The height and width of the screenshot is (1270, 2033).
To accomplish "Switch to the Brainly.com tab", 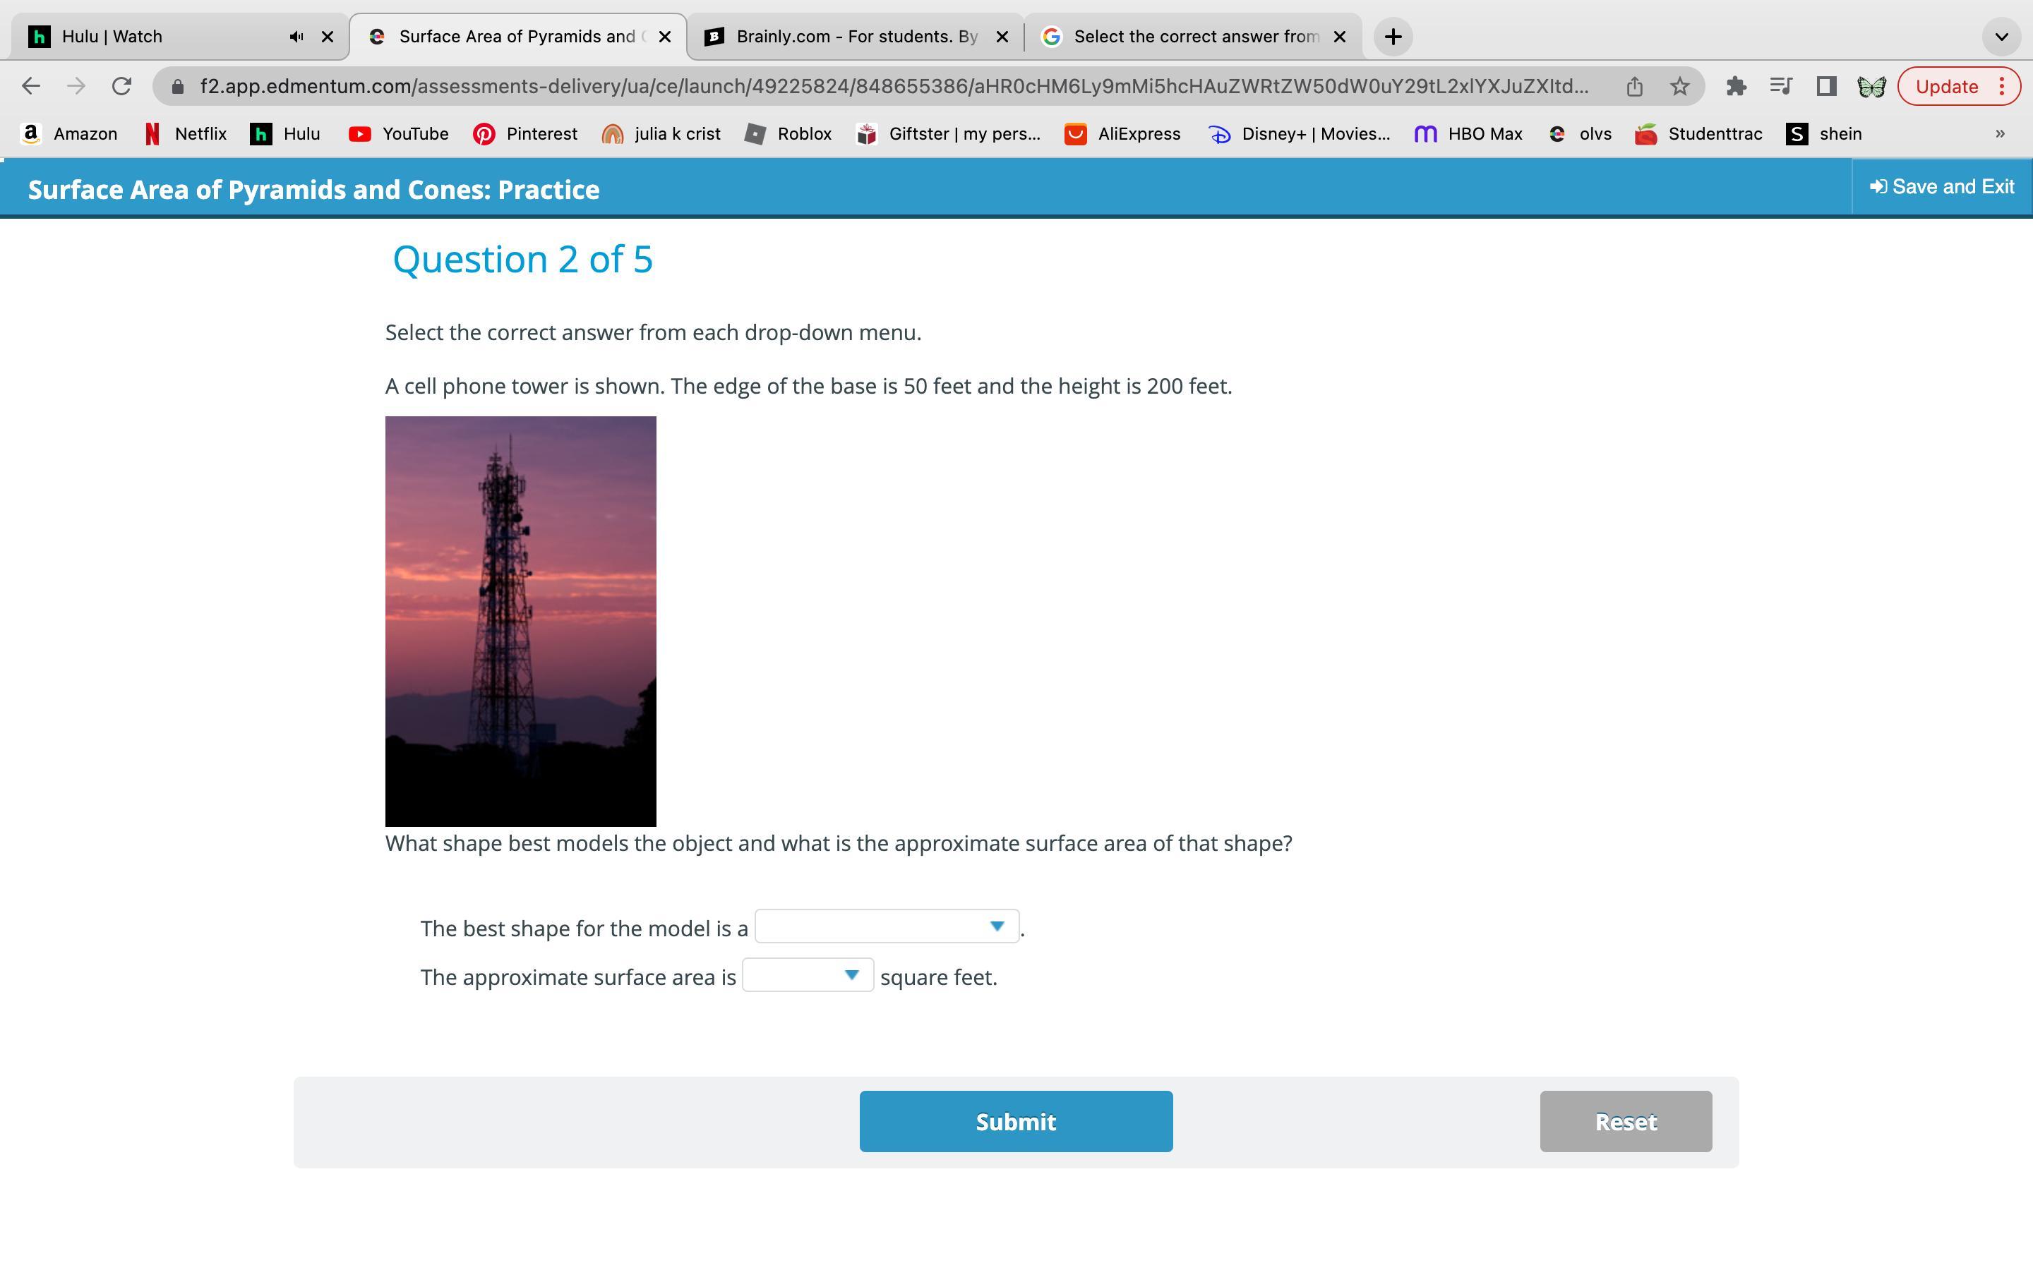I will (856, 37).
